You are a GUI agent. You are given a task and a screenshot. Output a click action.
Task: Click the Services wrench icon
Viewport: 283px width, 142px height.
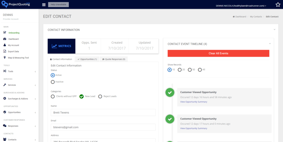(5, 85)
